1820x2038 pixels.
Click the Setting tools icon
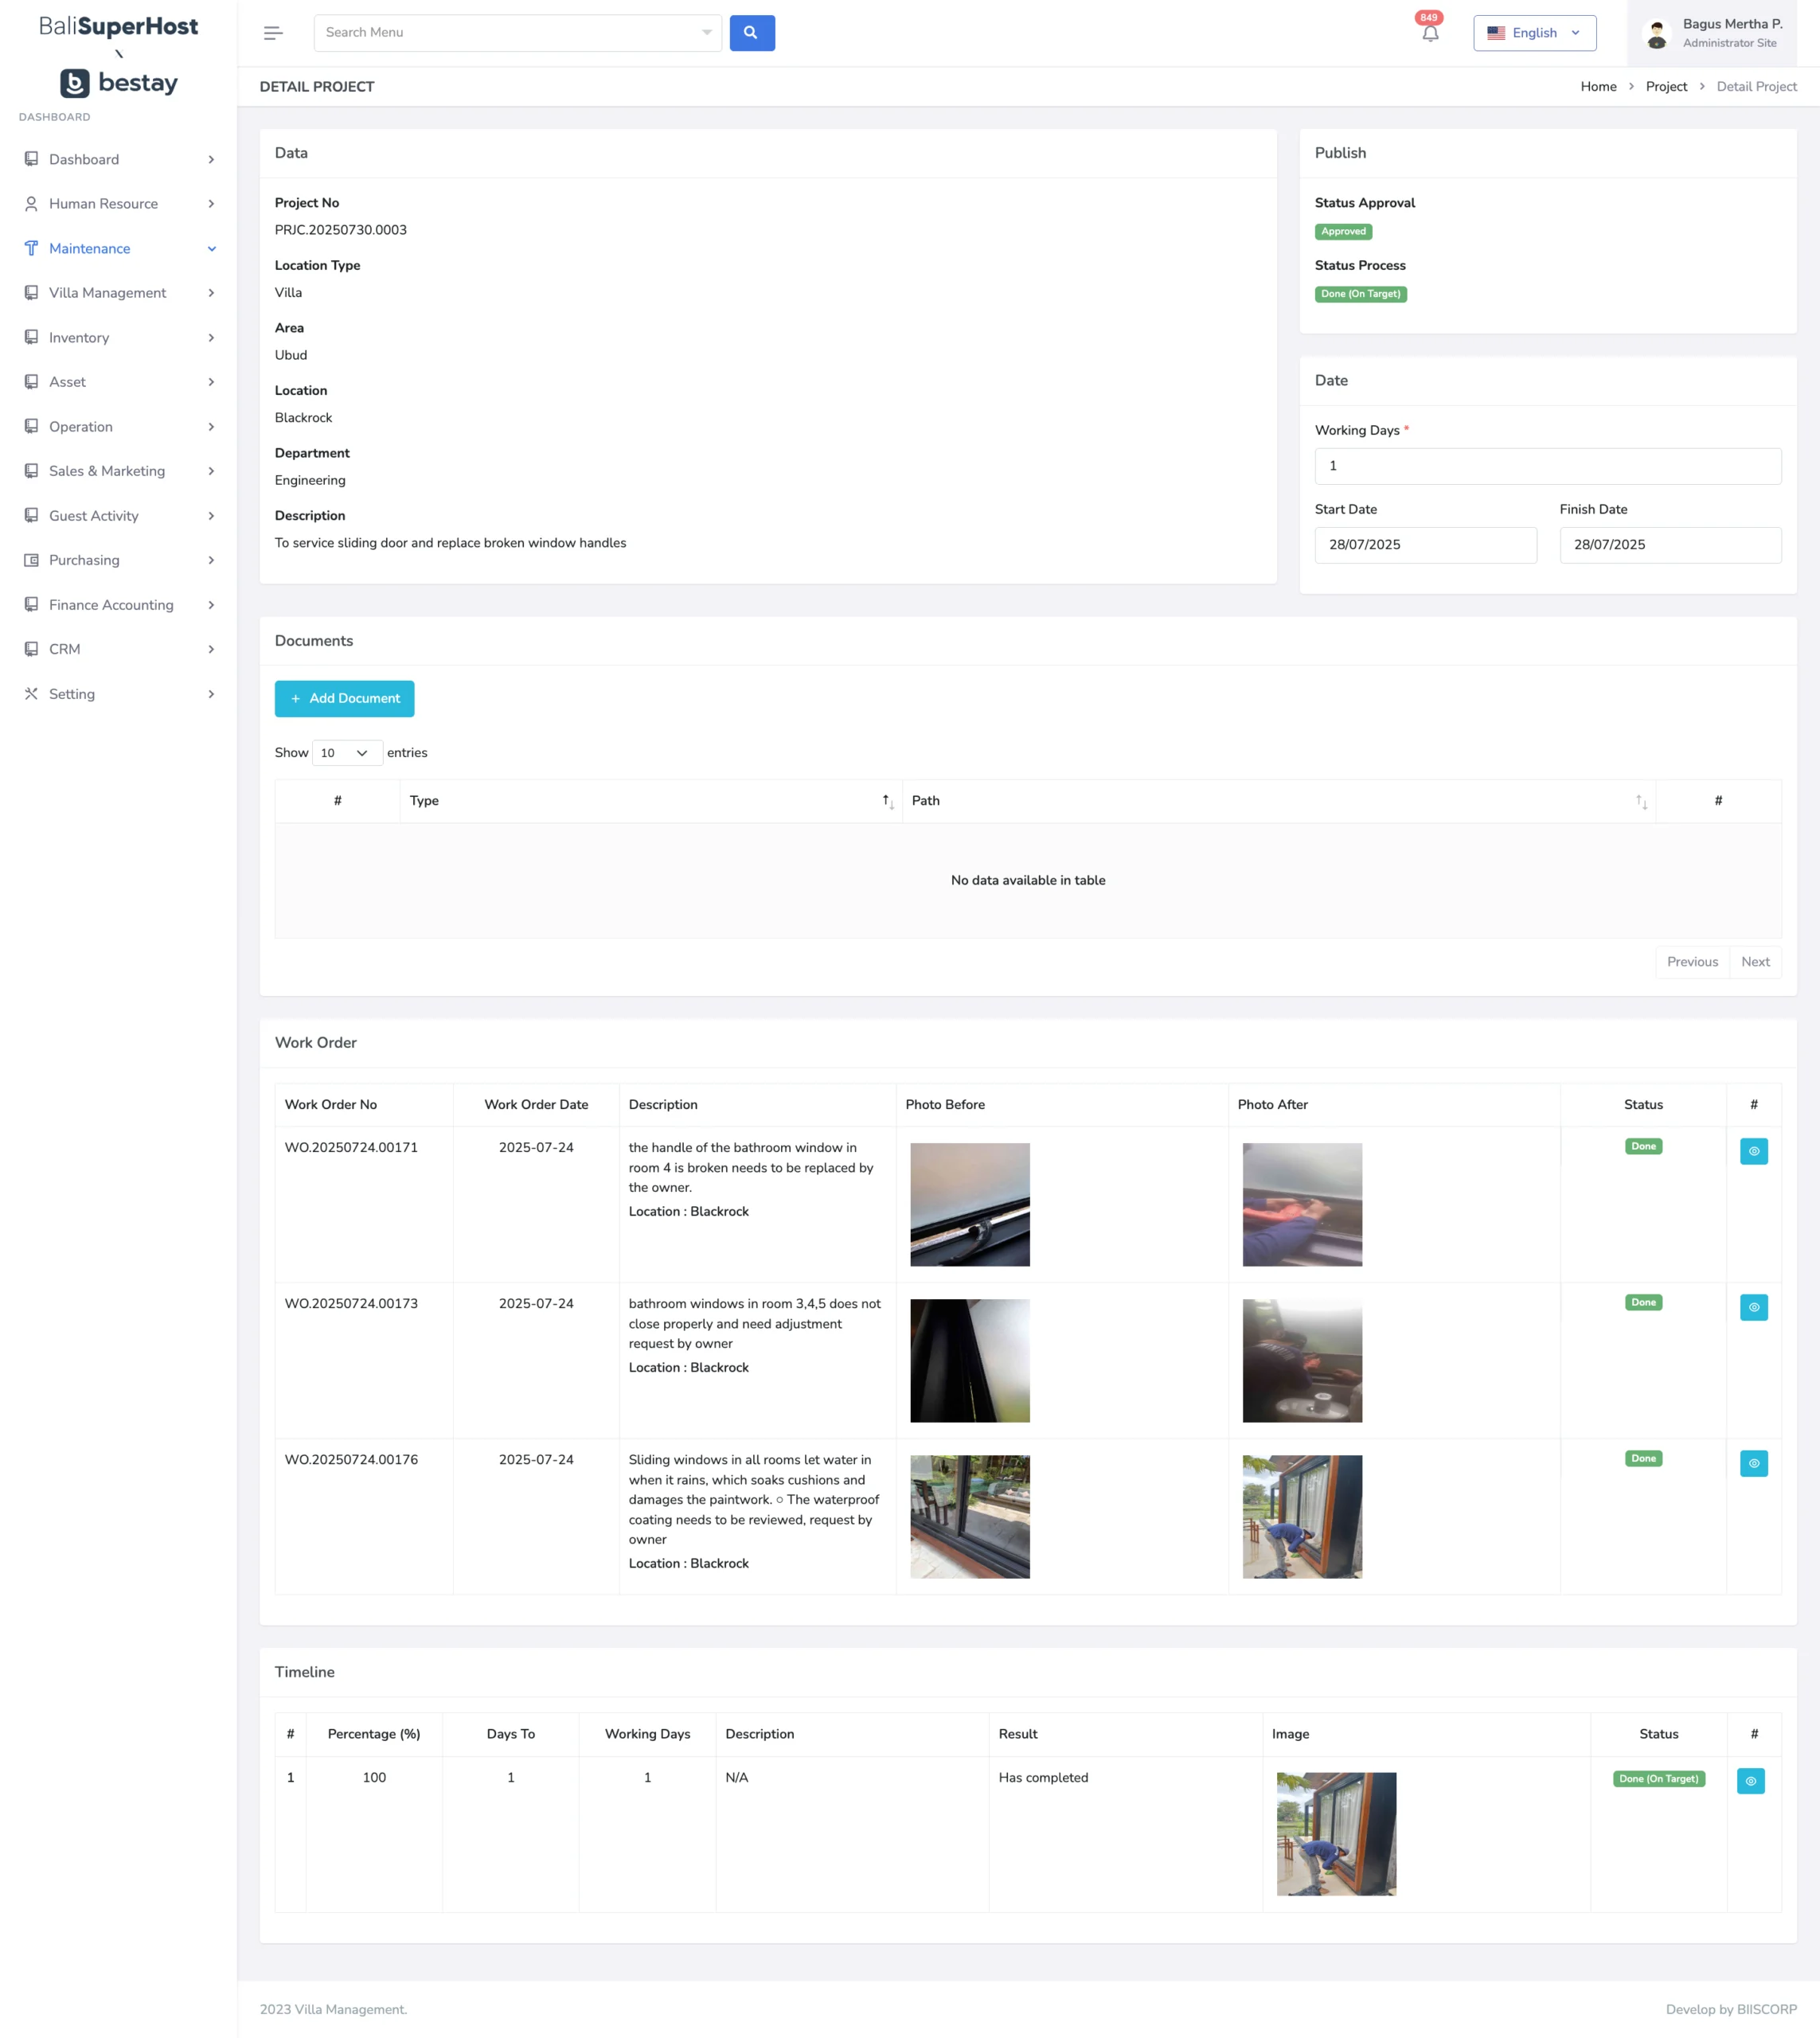(31, 693)
